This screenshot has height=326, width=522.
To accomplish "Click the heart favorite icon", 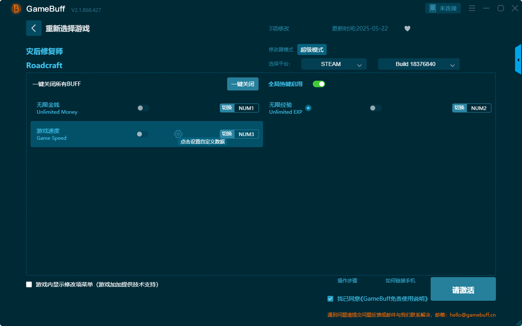I will [407, 29].
